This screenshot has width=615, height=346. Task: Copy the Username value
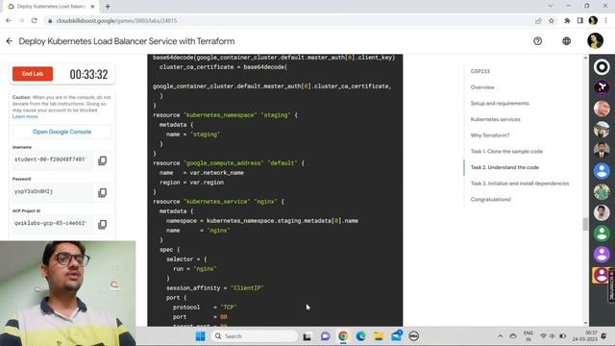[x=103, y=161]
